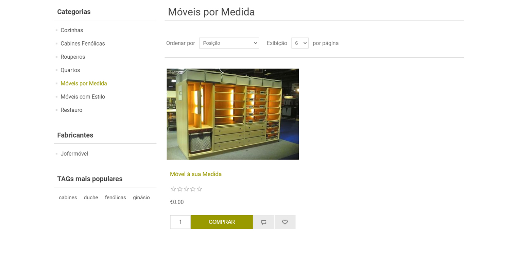Viewport: 518px width, 255px height.
Task: Go to Cozinhas category
Action: pyautogui.click(x=72, y=30)
